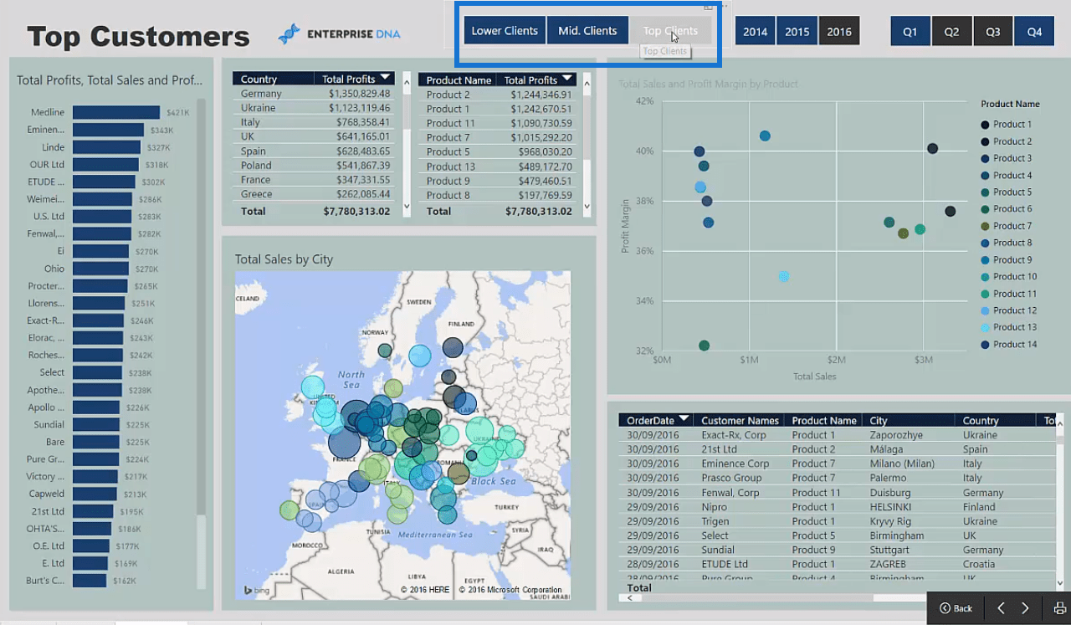1071x625 pixels.
Task: Select the Sundial bar in chart
Action: click(x=98, y=425)
